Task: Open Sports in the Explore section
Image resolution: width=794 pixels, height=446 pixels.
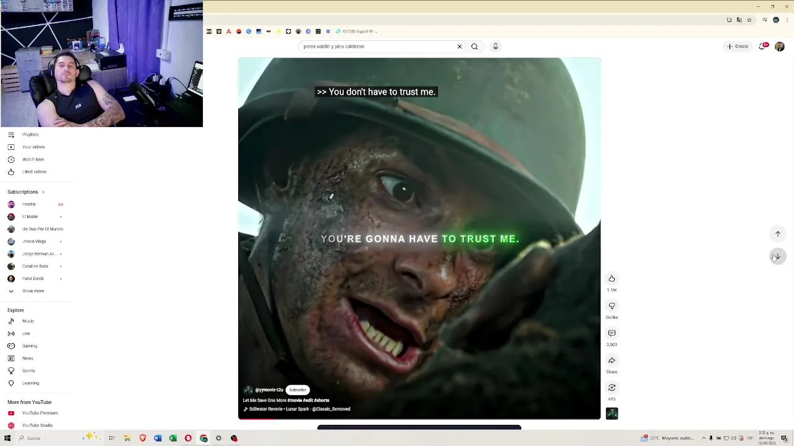Action: click(29, 370)
